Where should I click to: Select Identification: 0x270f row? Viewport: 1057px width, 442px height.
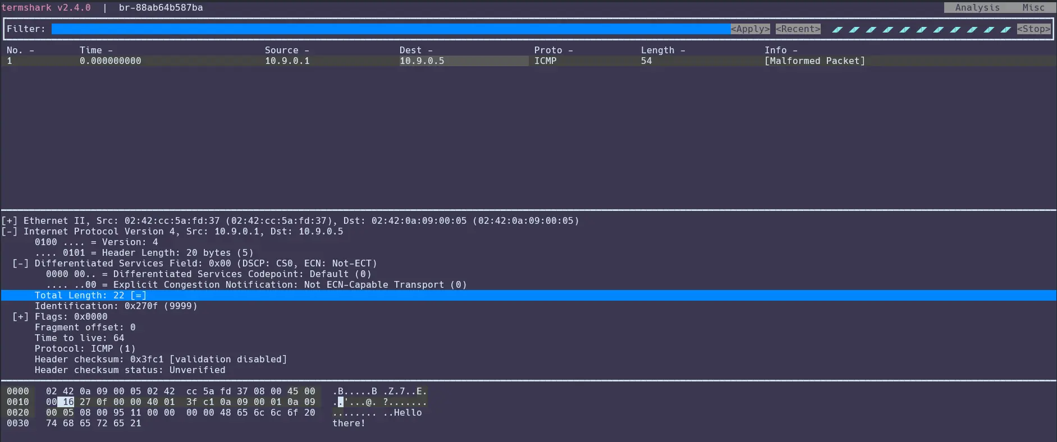116,306
